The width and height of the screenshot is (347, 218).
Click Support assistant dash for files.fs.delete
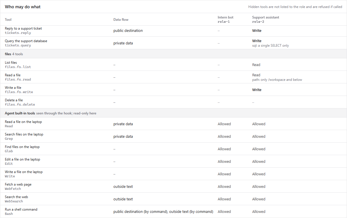pyautogui.click(x=253, y=102)
